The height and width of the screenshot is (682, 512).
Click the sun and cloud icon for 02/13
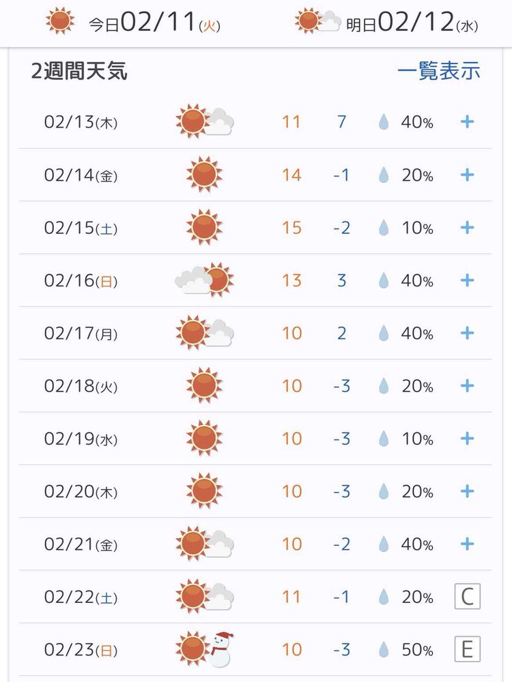[204, 122]
